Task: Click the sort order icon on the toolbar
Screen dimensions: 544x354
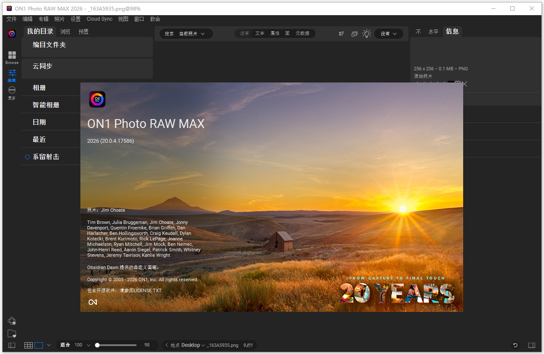Action: pyautogui.click(x=341, y=33)
